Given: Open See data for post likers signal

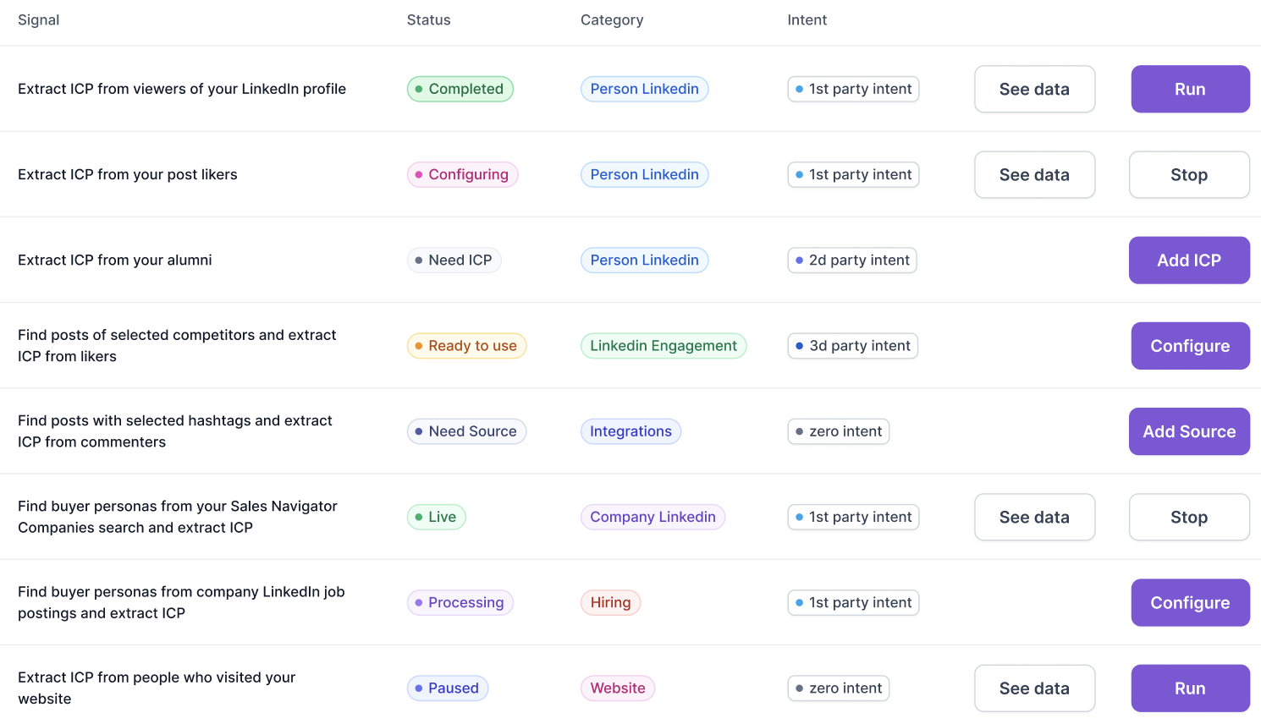Looking at the screenshot, I should [x=1034, y=174].
